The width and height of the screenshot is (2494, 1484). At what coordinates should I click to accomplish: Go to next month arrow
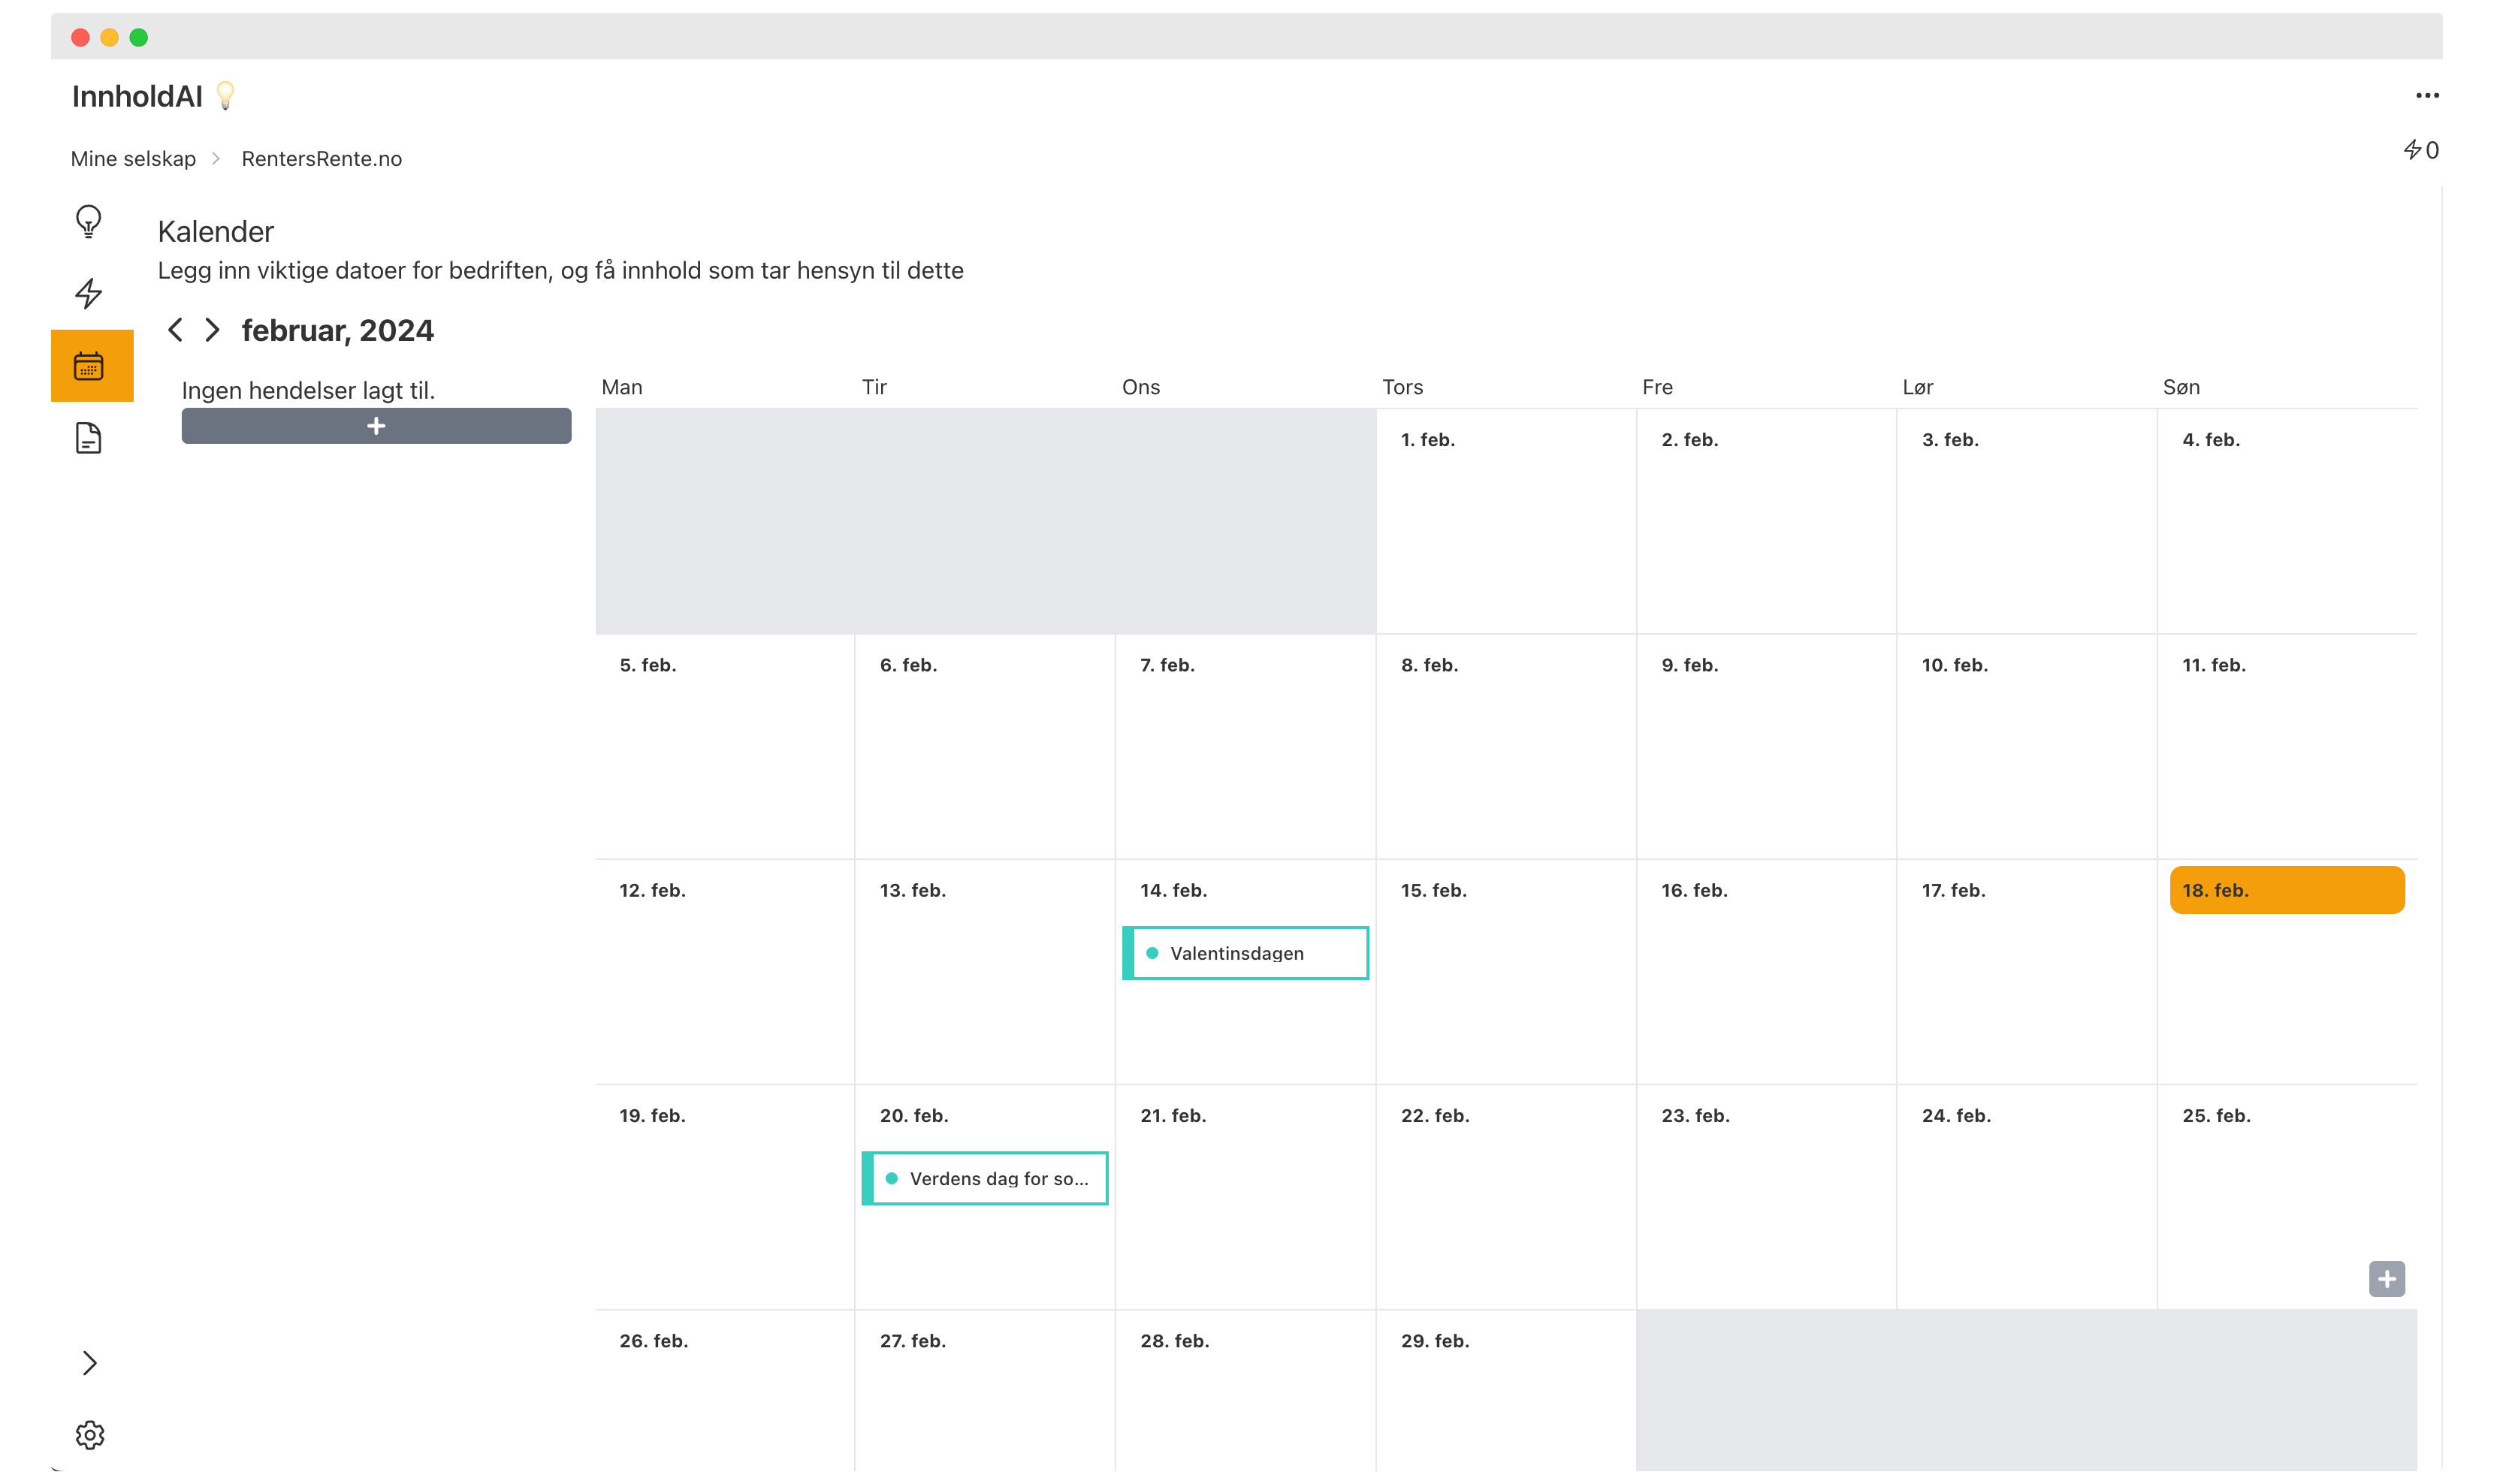click(212, 330)
